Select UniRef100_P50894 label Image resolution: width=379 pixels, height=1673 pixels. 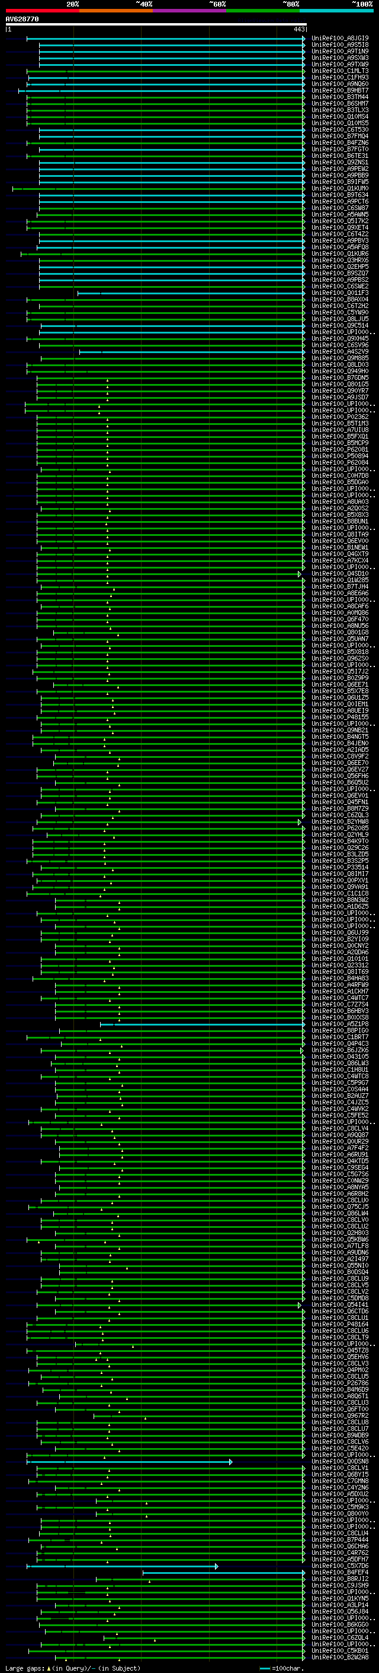click(x=340, y=456)
